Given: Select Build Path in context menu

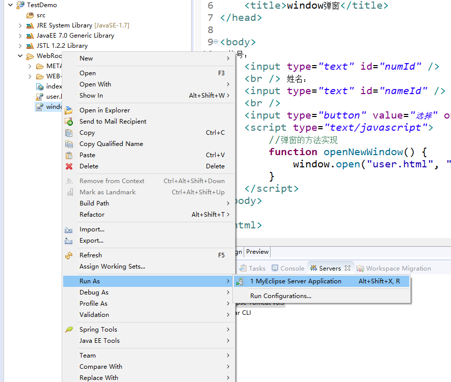Looking at the screenshot, I should tap(148, 203).
